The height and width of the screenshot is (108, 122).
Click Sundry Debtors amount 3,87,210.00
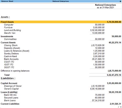click(99, 54)
